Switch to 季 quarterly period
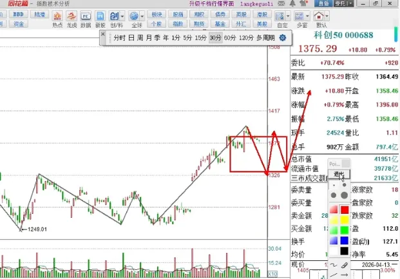The image size is (400, 279). tap(157, 38)
